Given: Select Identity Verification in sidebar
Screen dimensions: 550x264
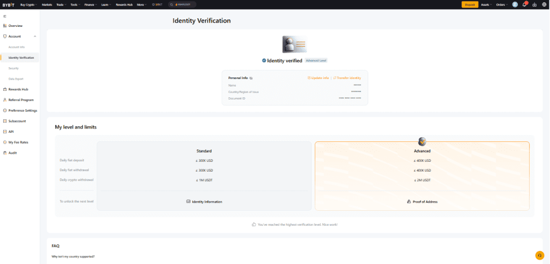Looking at the screenshot, I should click(21, 58).
